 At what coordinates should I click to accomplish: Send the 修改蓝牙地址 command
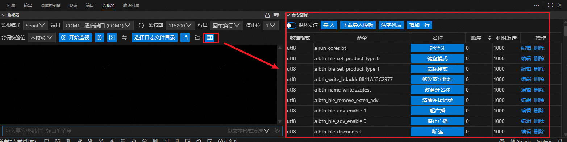click(438, 79)
